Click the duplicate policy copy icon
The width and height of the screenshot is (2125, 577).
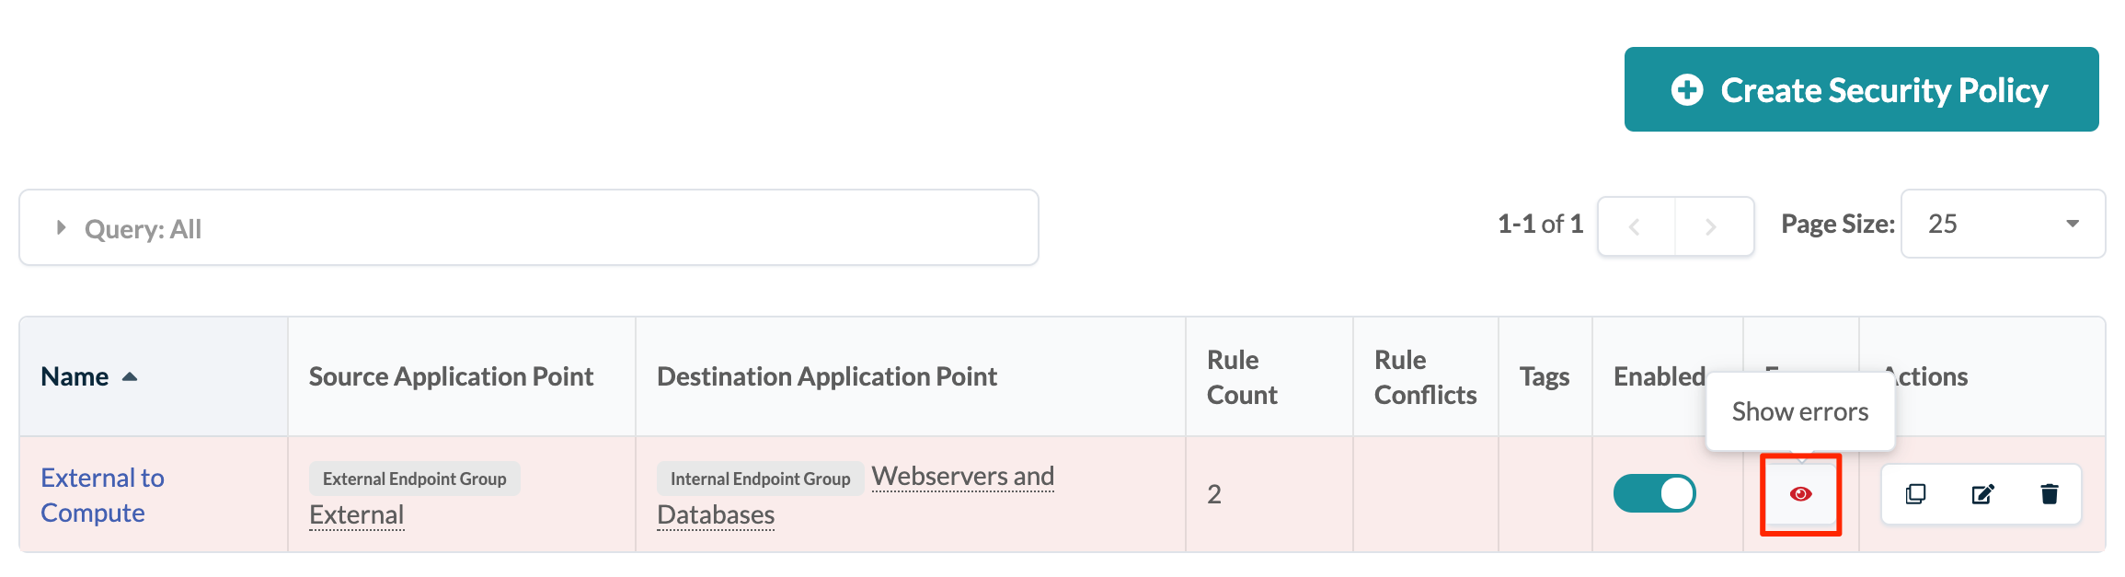(1915, 494)
